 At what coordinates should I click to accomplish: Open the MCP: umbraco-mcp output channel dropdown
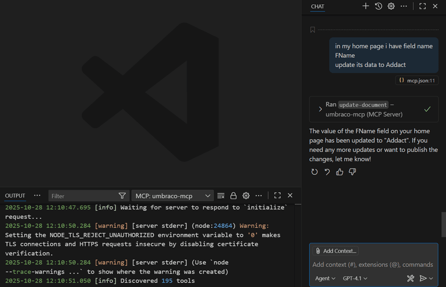coord(173,196)
